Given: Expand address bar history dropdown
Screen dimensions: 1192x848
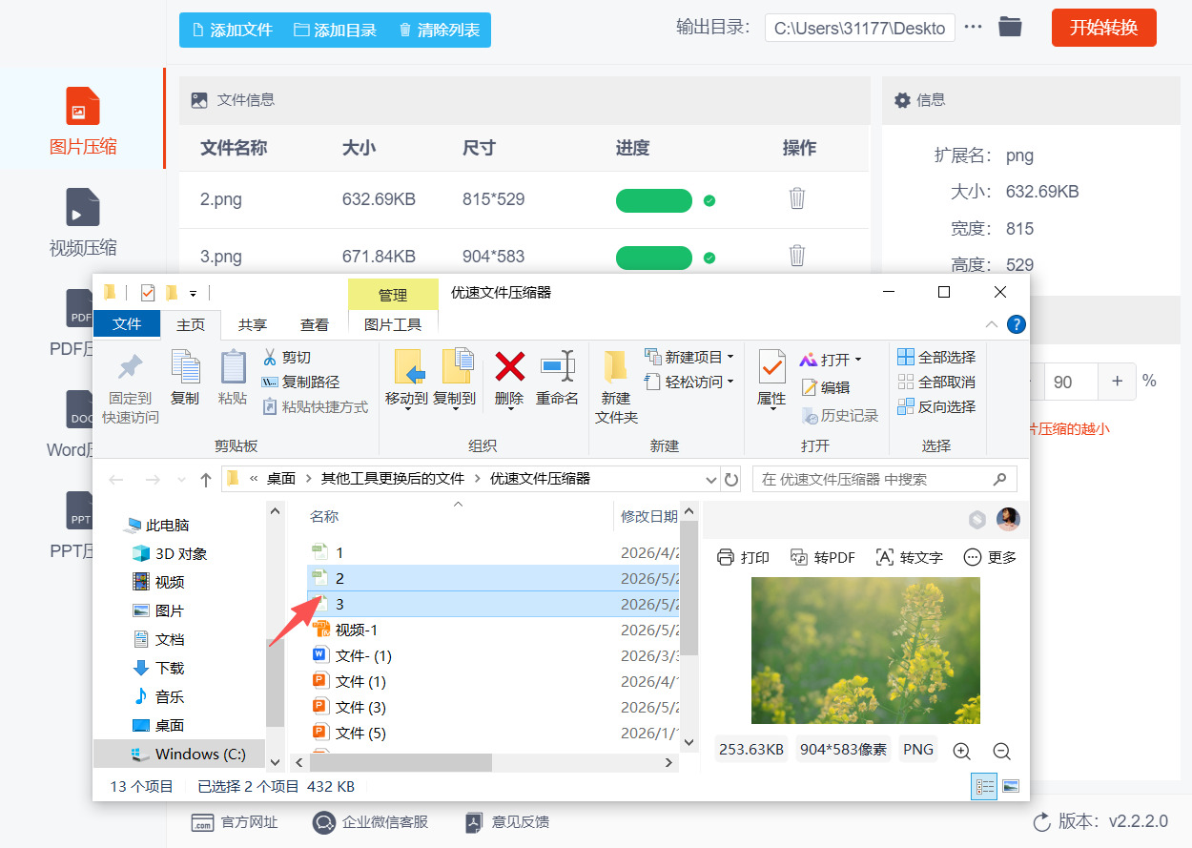Looking at the screenshot, I should click(x=711, y=479).
